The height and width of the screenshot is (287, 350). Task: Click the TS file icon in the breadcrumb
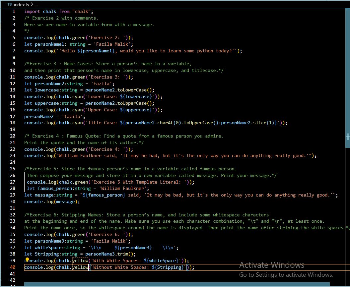click(9, 5)
